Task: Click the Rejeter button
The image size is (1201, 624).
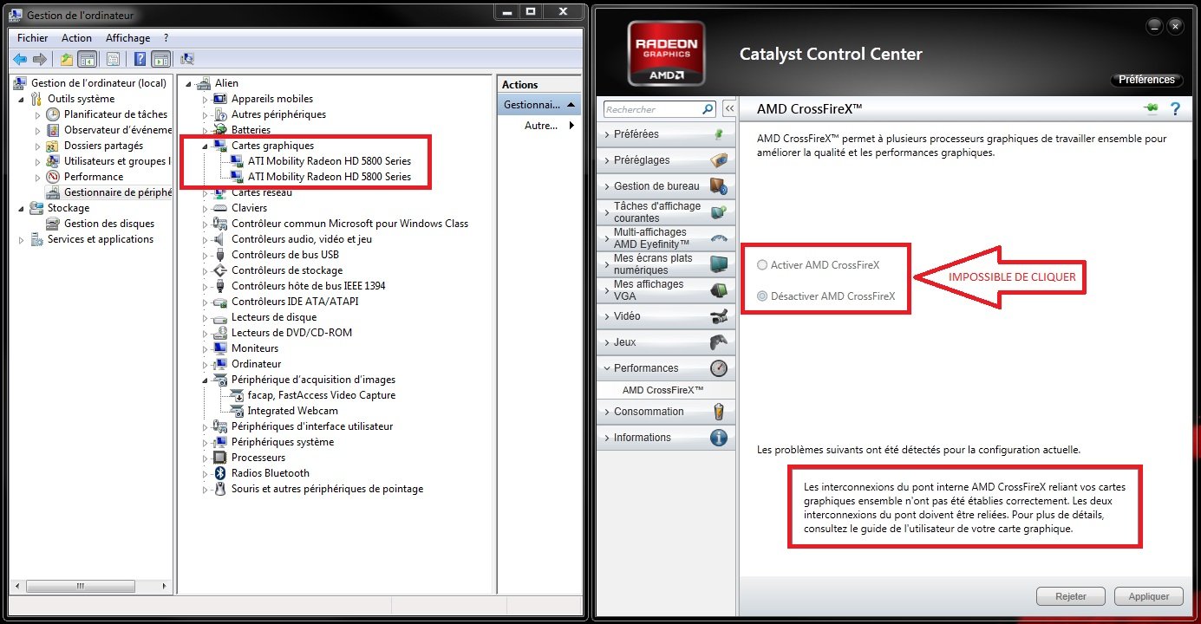Action: (1071, 596)
